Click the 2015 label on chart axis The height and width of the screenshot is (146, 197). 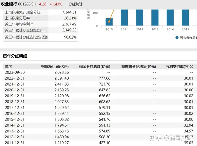point(186,29)
